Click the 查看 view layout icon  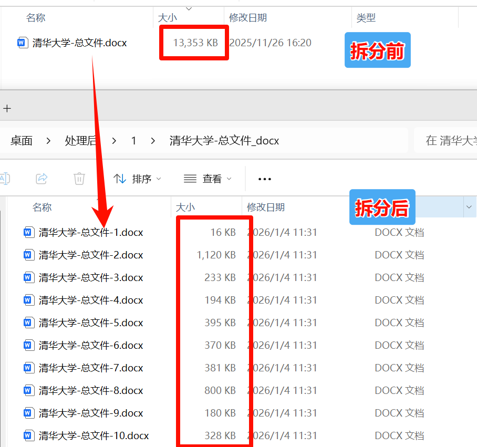(189, 179)
